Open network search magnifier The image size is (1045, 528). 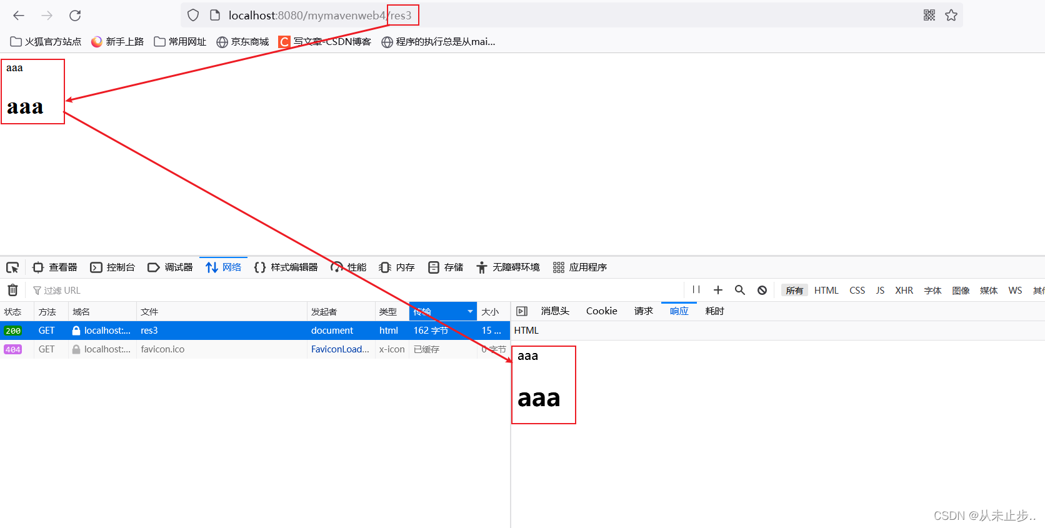tap(740, 290)
